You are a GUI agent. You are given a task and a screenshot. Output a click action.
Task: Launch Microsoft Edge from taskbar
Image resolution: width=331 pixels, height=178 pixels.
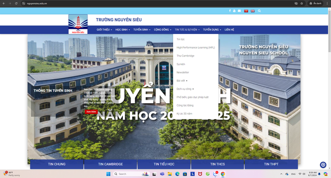point(177,174)
